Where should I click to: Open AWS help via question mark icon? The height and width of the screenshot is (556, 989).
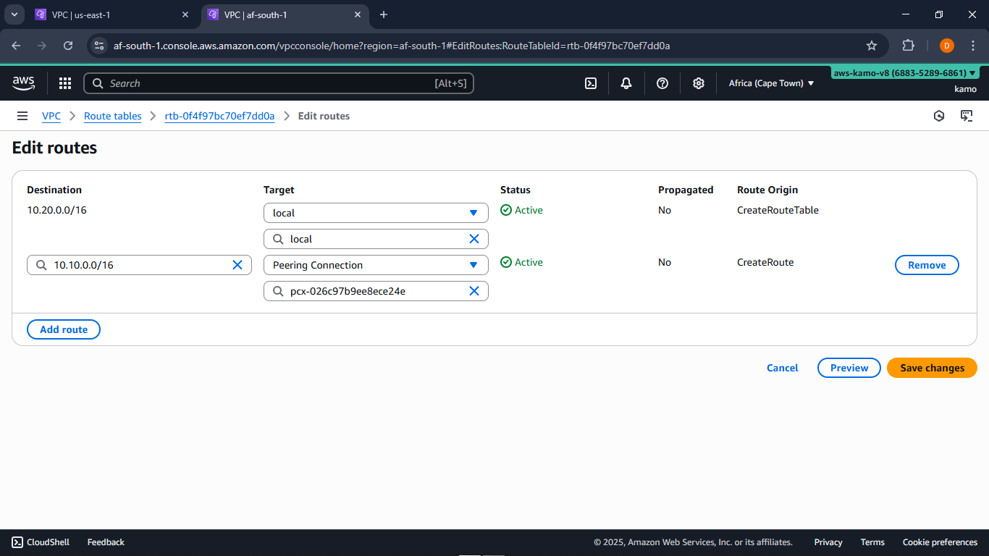click(662, 83)
